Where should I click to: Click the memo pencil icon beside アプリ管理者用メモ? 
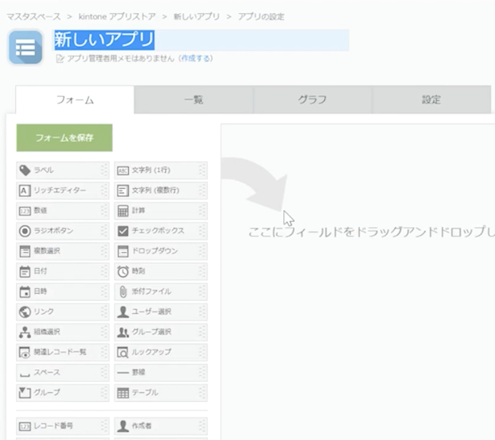(x=60, y=59)
